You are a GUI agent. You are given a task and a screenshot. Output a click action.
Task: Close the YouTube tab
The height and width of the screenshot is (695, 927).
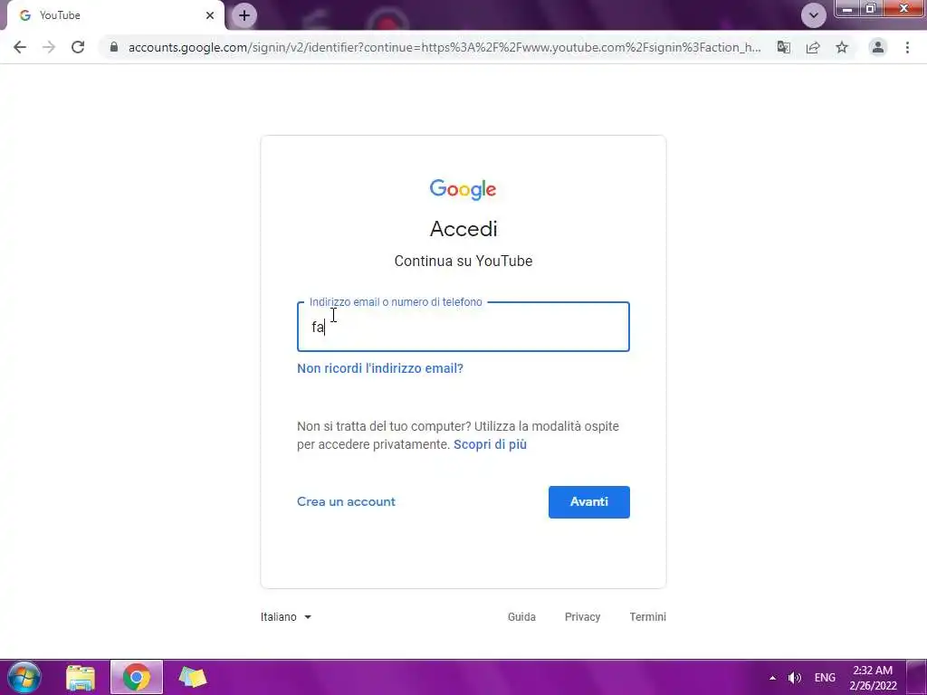click(x=210, y=15)
